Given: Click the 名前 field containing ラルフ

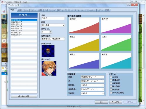Looking at the screenshot, I should tap(53, 18).
